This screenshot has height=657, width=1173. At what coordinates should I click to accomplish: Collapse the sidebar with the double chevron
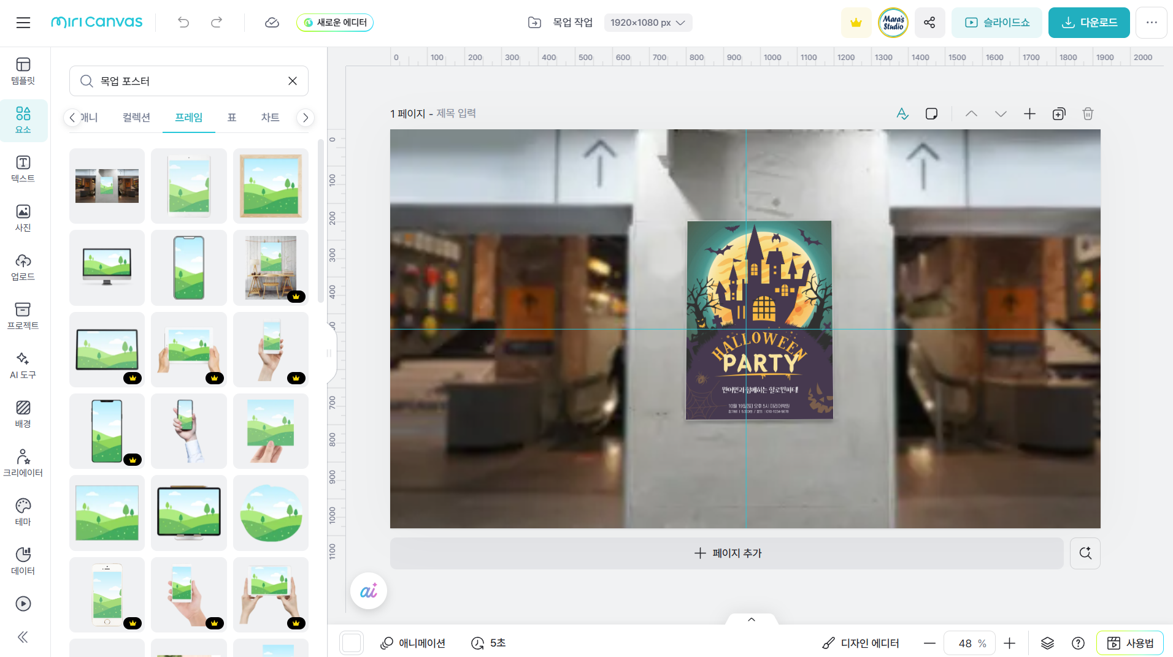[23, 637]
